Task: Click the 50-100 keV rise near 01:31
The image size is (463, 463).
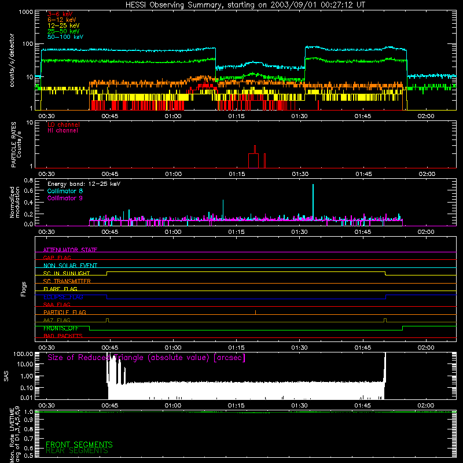Action: pos(305,57)
